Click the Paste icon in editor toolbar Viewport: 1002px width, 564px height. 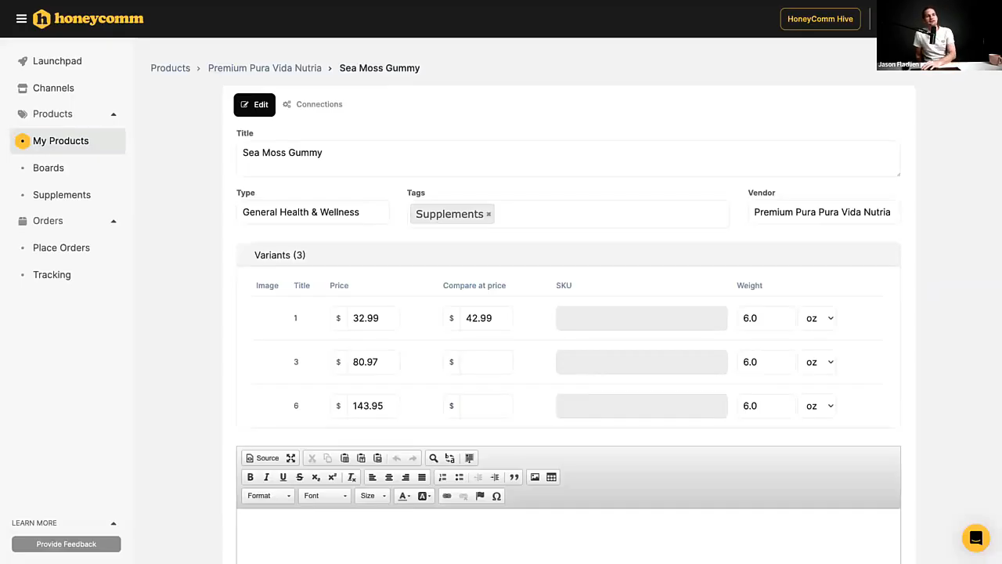[x=344, y=458]
